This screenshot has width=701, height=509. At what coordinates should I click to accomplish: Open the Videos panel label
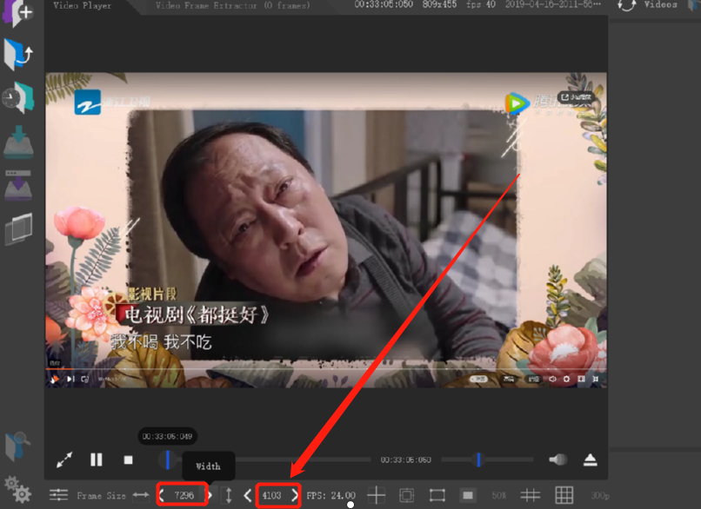pos(660,5)
